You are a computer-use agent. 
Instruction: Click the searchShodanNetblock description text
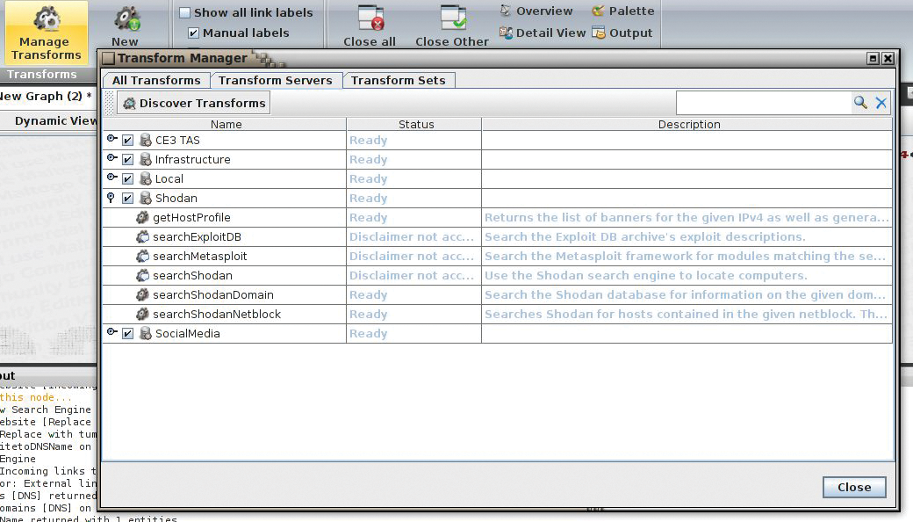pyautogui.click(x=686, y=314)
